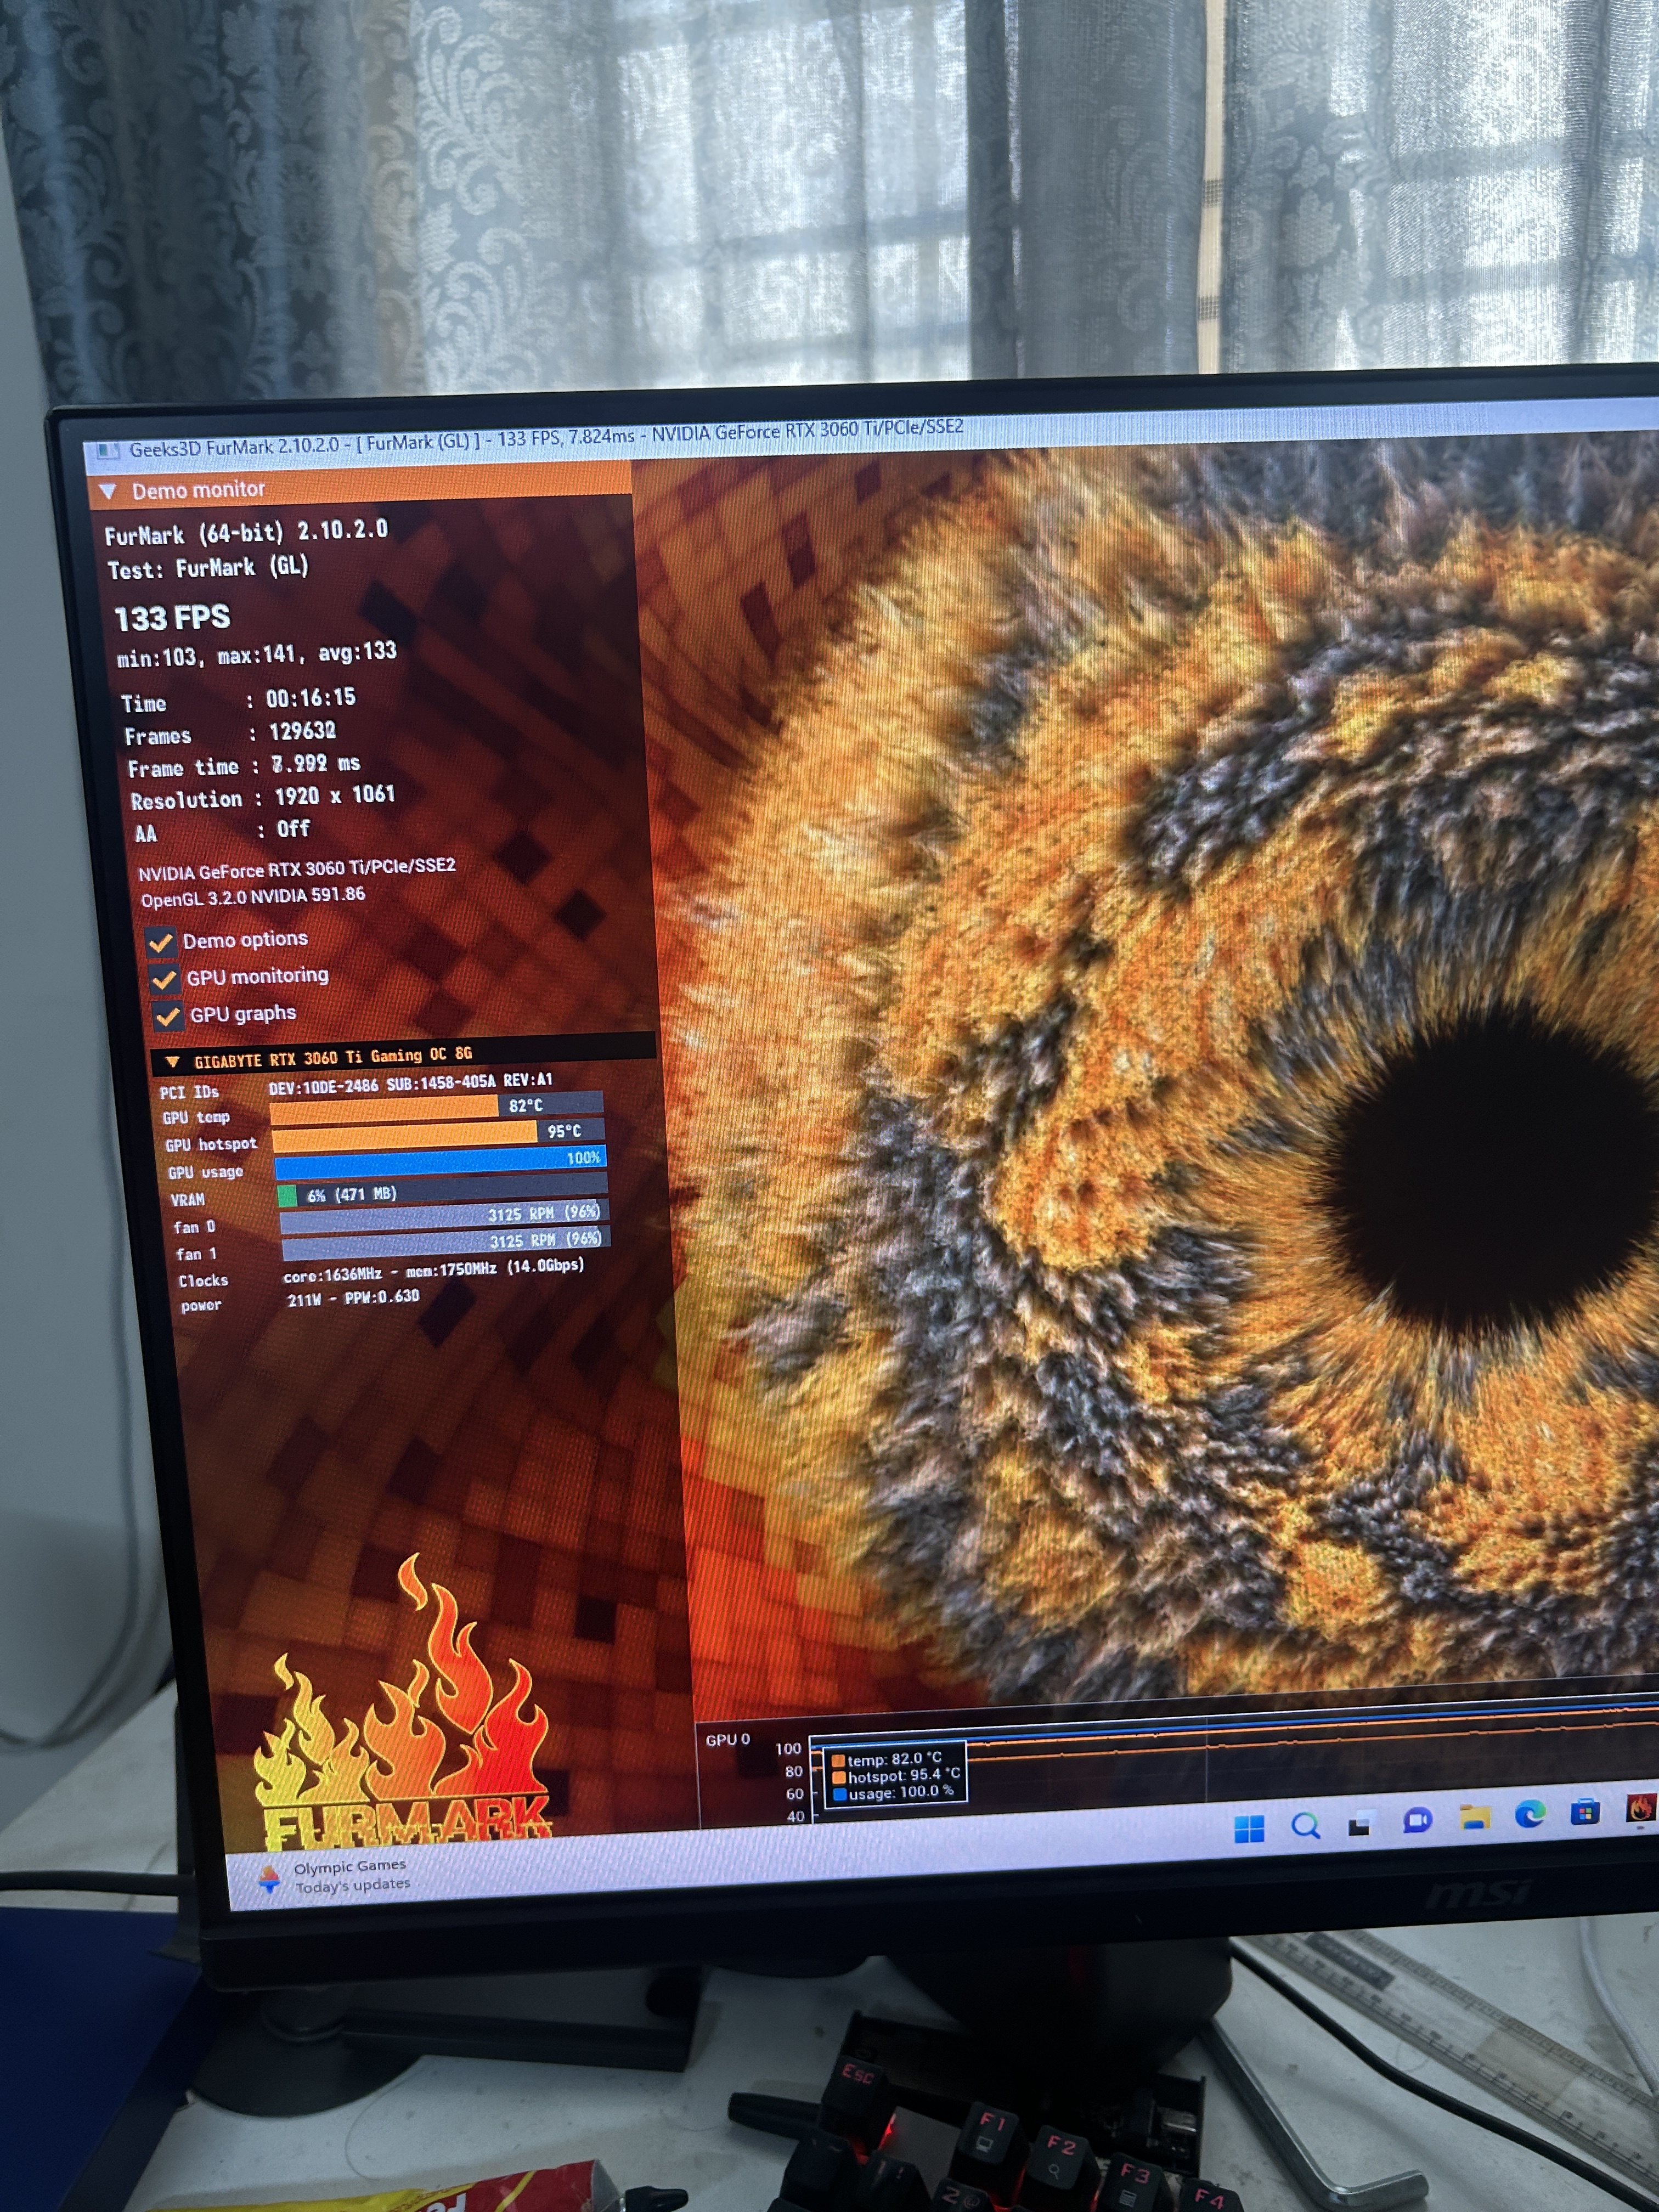Open Microsoft Store from taskbar

coord(1585,1811)
